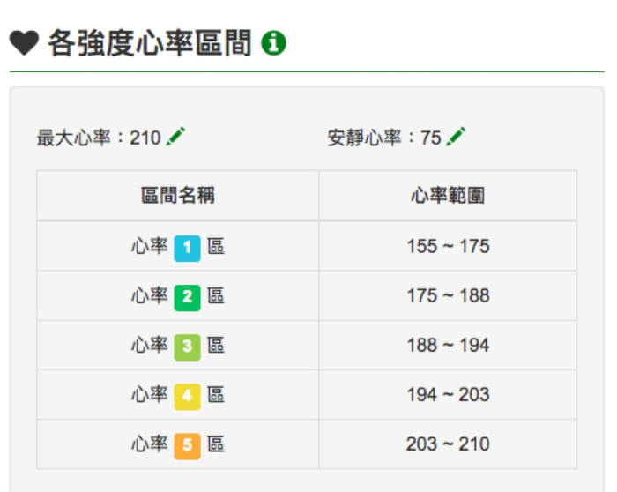Click the orange zone 5 badge
The height and width of the screenshot is (492, 617).
pyautogui.click(x=187, y=444)
